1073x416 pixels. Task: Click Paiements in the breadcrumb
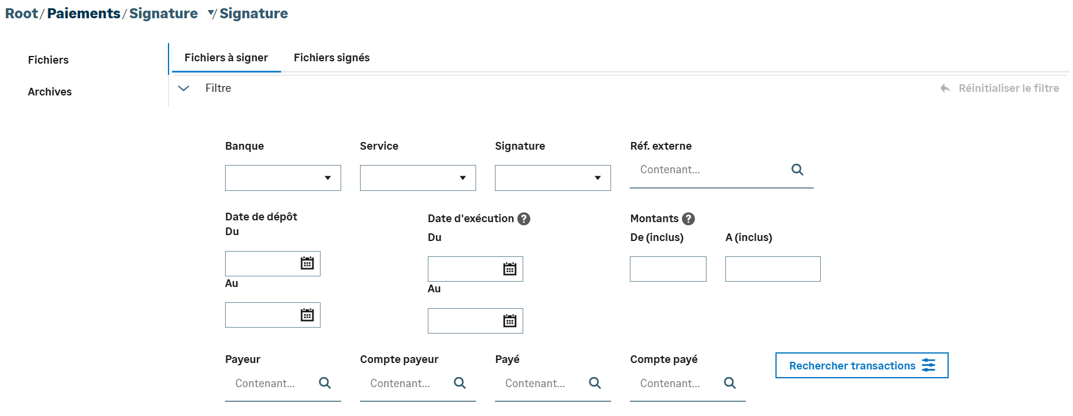pos(84,14)
